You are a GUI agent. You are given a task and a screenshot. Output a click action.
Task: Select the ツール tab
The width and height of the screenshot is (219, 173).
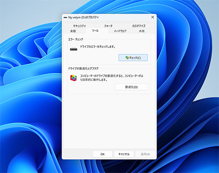pyautogui.click(x=95, y=31)
